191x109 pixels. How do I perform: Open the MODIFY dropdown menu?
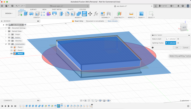(78, 17)
